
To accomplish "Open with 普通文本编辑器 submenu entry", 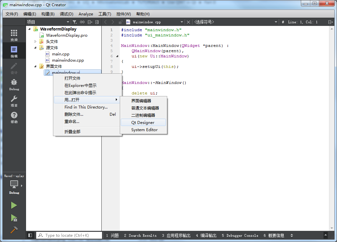I will [x=143, y=108].
